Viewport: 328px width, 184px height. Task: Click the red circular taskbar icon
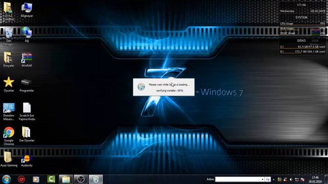21,179
